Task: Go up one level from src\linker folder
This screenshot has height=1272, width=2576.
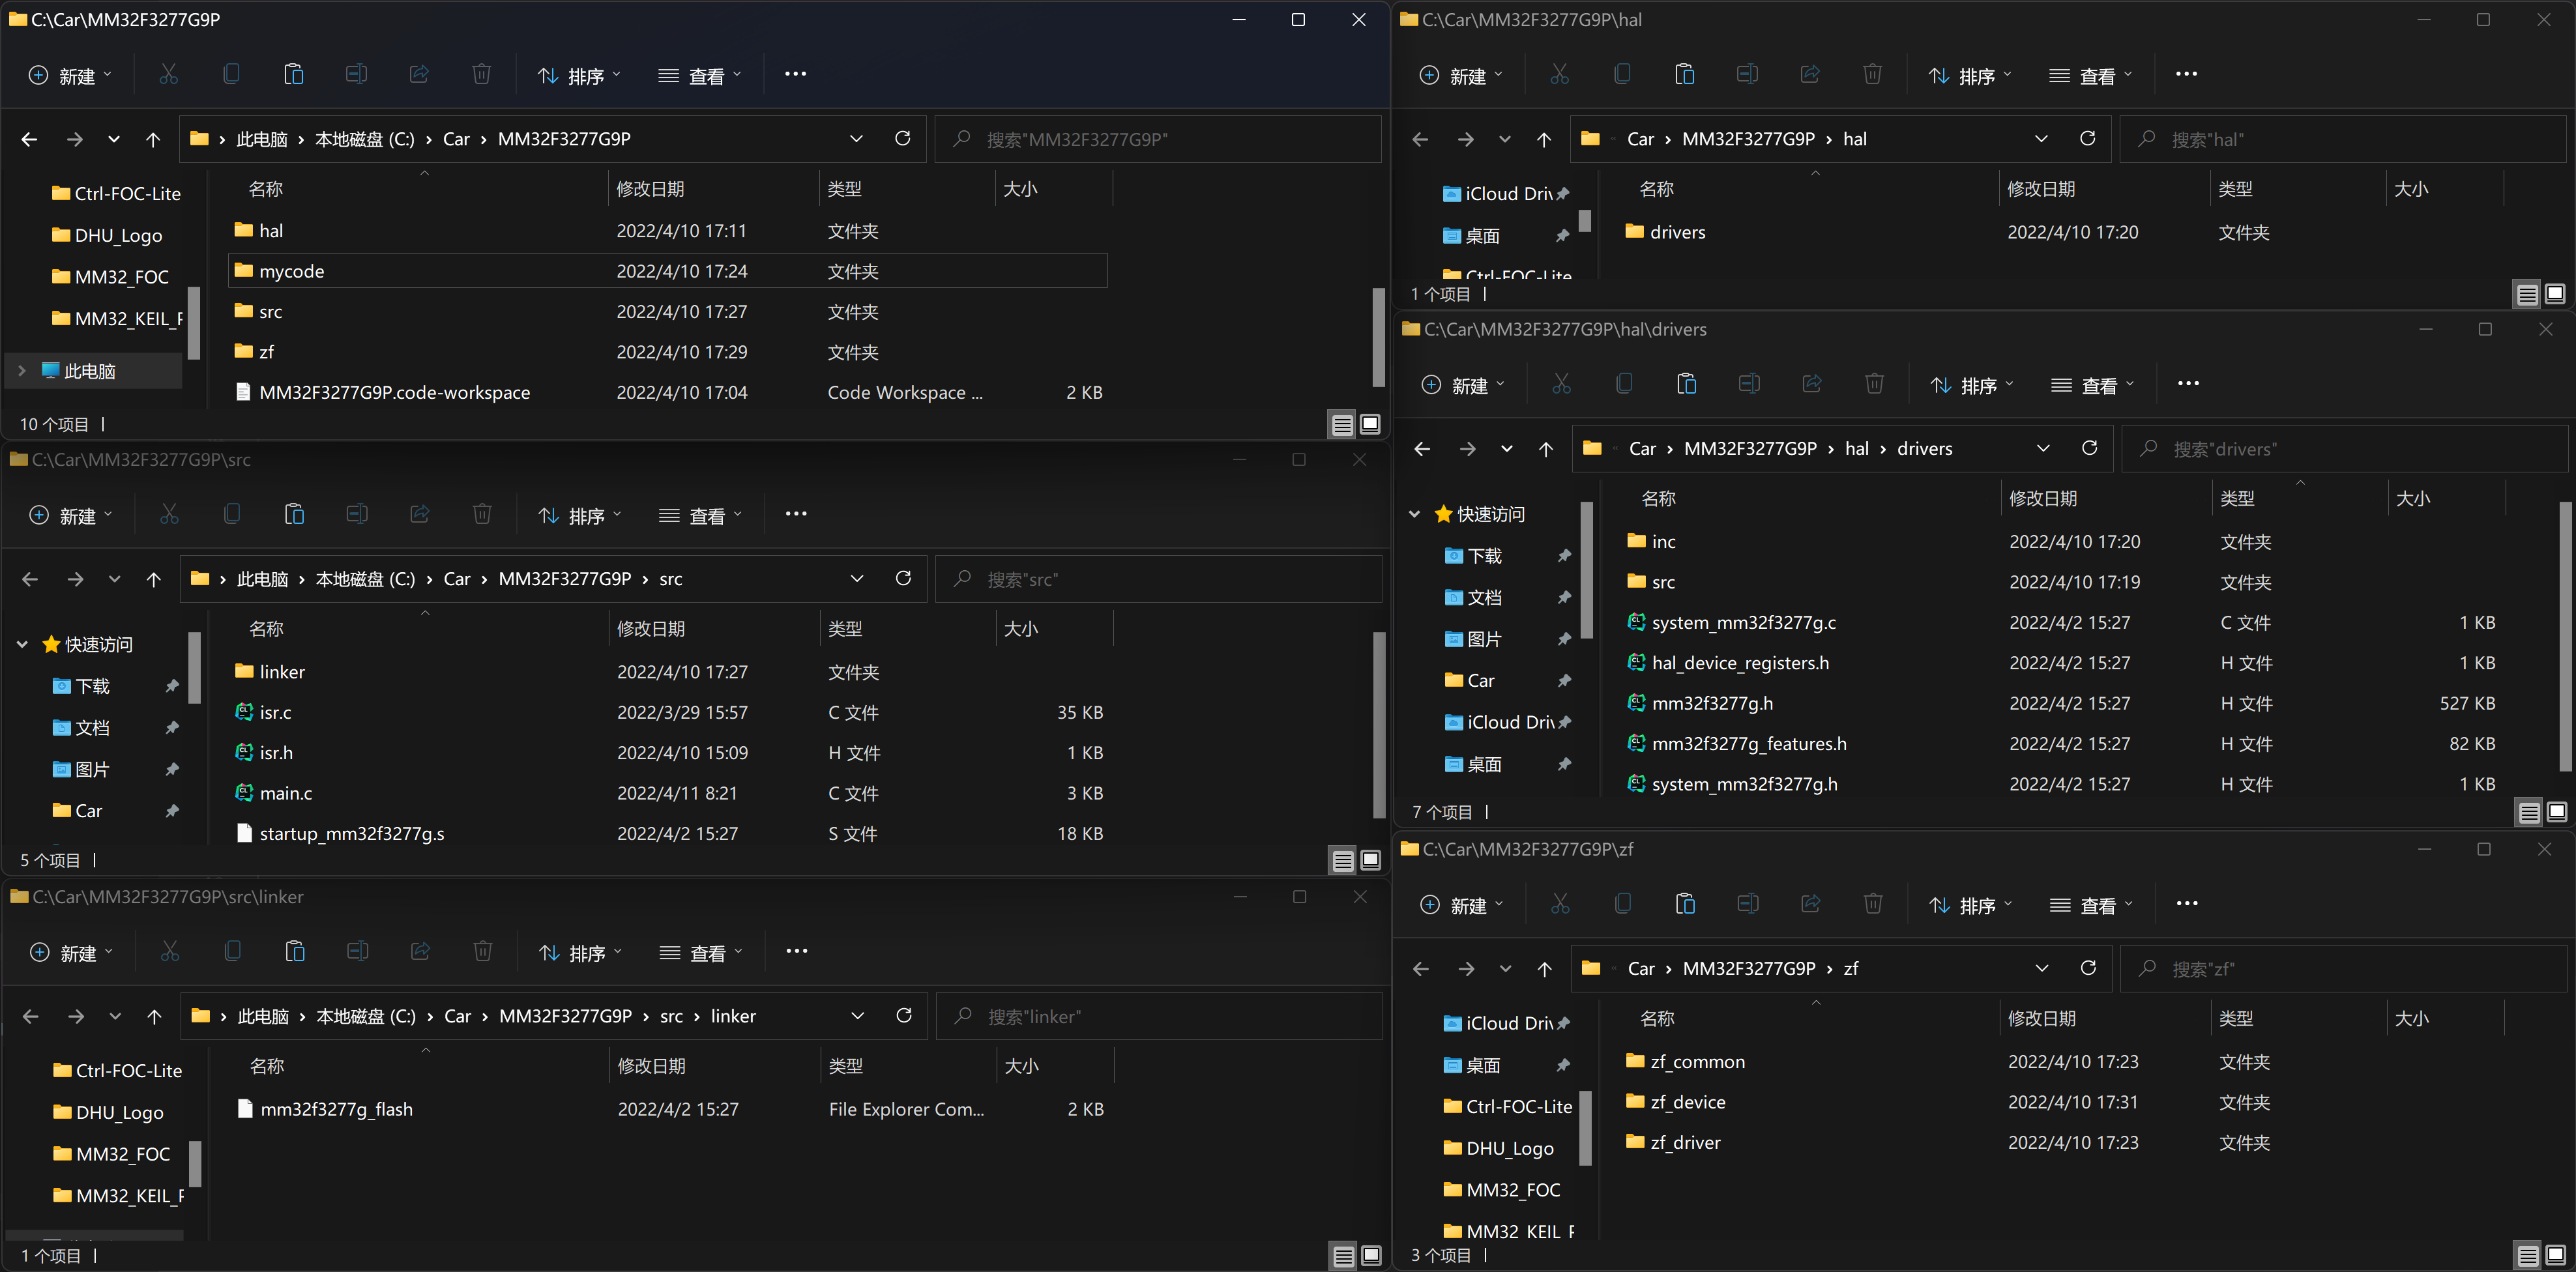Action: point(154,1017)
